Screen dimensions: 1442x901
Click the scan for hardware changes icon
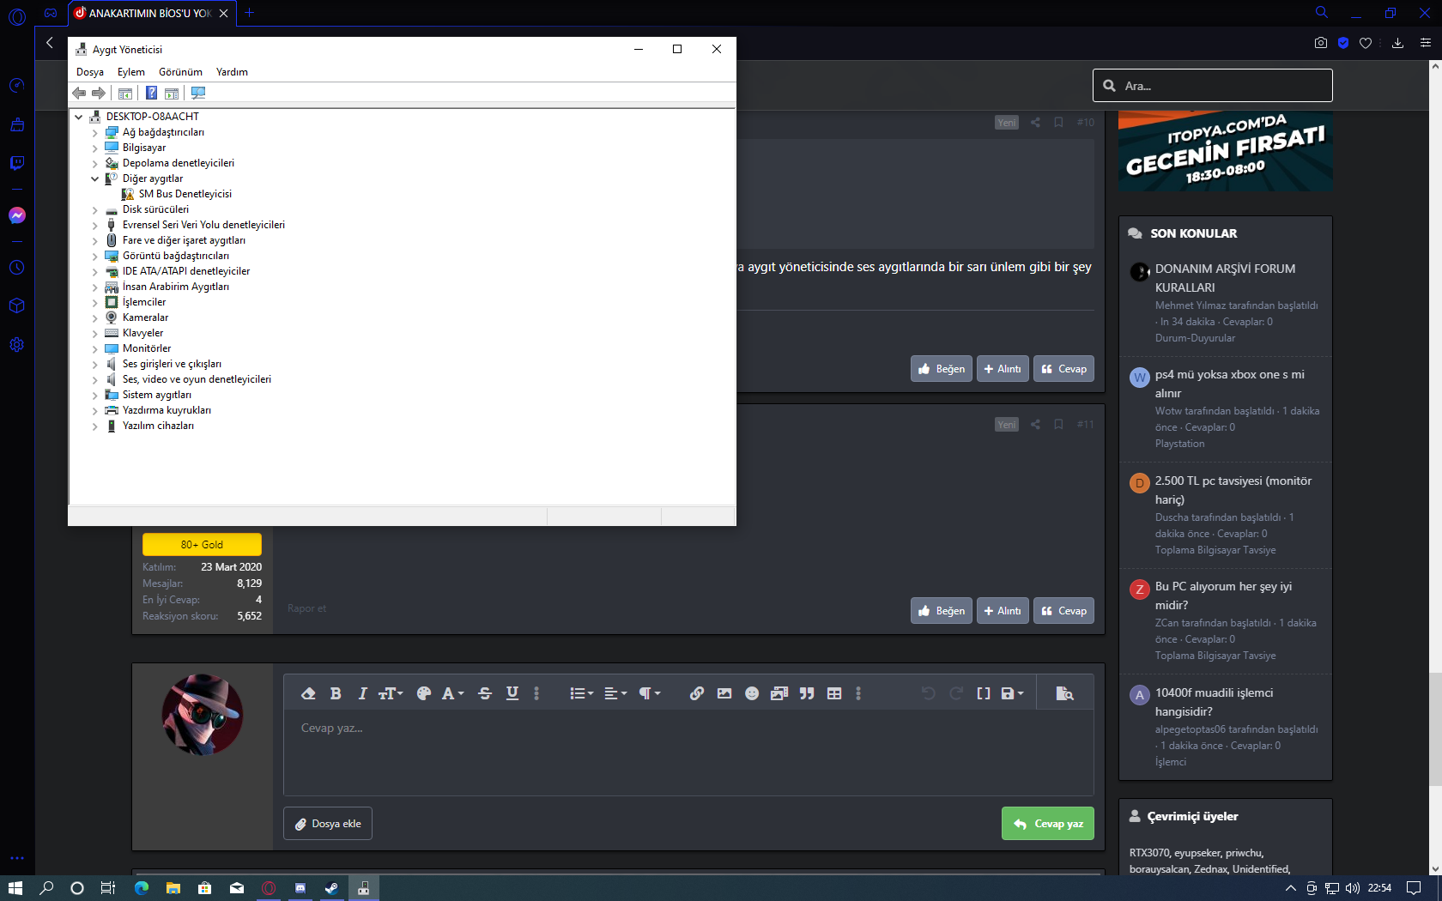[198, 93]
